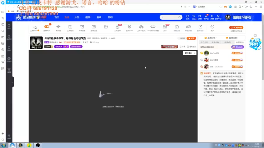Switch to the 本周点数 tab
This screenshot has height=148, width=264.
[x=215, y=42]
